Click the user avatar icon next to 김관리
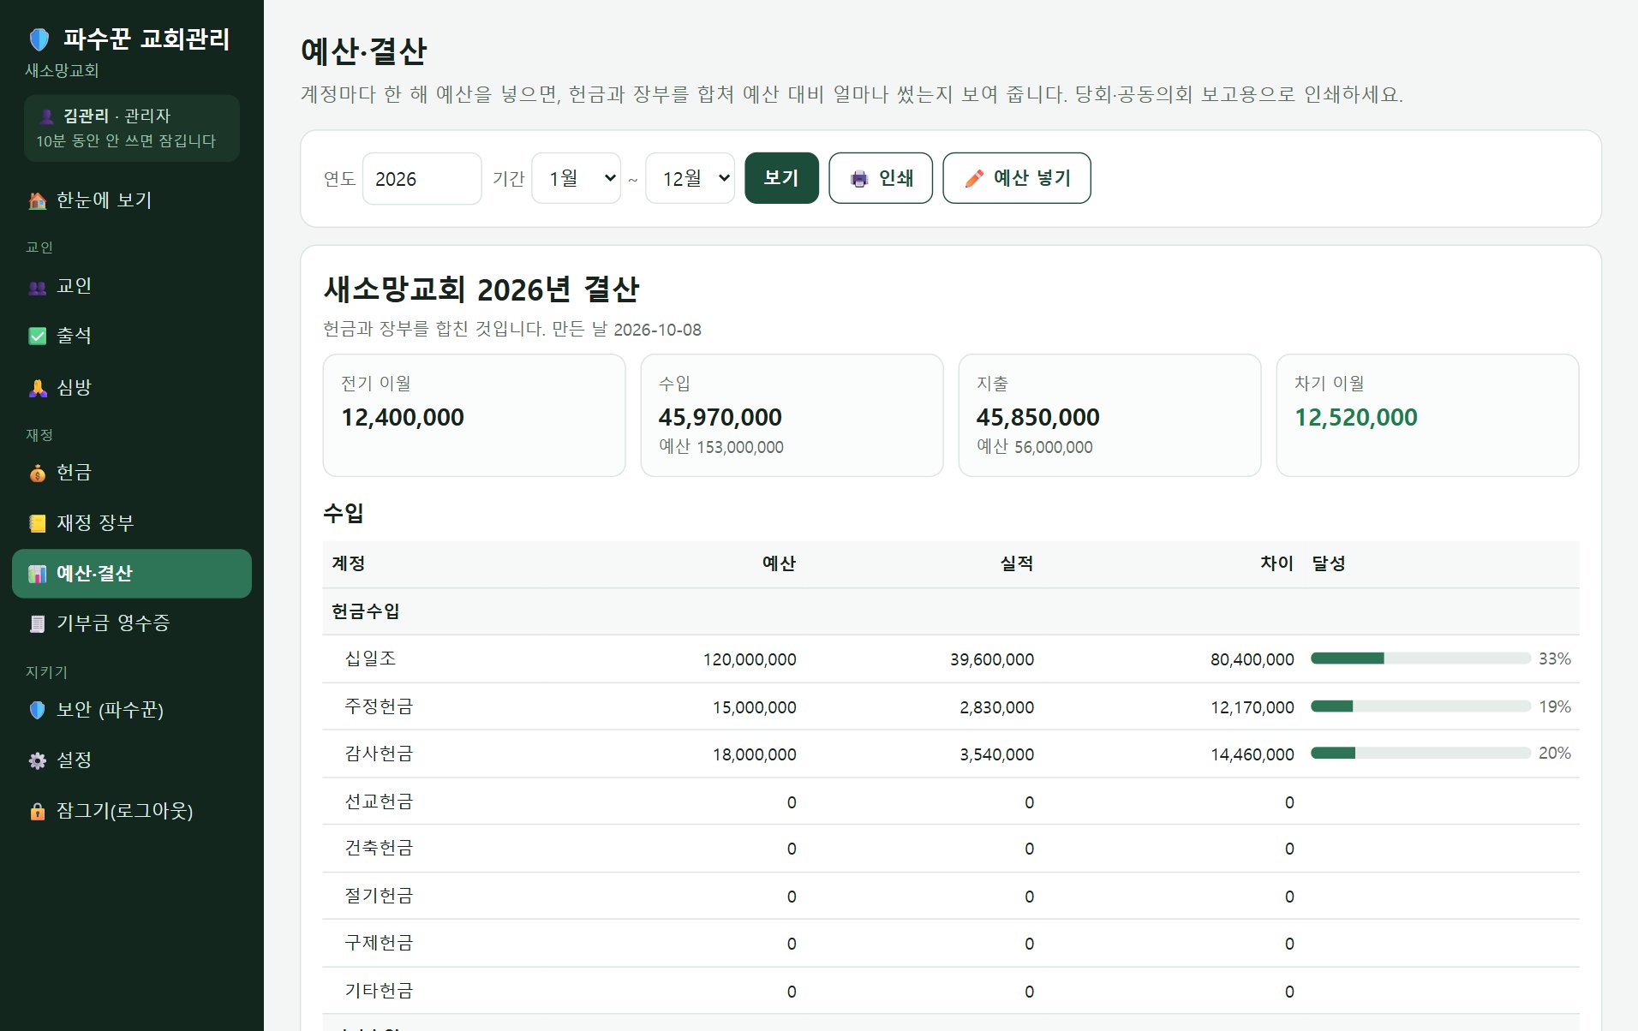This screenshot has height=1031, width=1638. coord(46,116)
